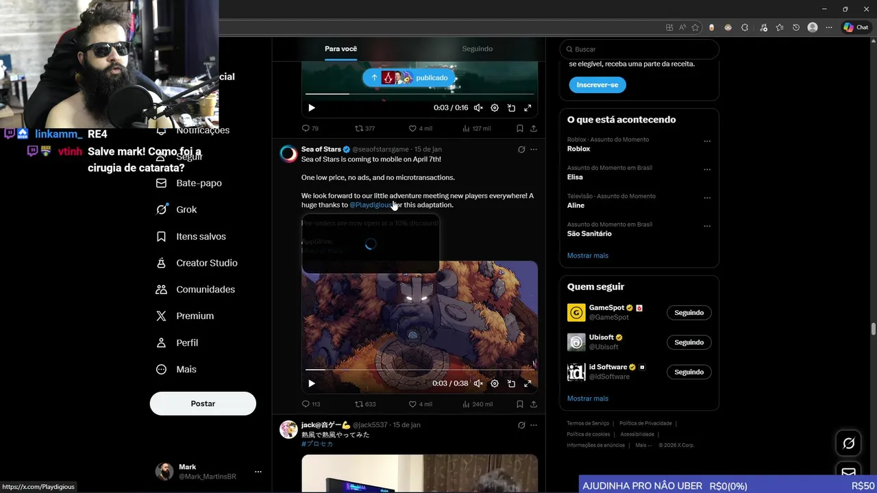The height and width of the screenshot is (493, 877).
Task: Click Mostrar mais under Quem seguir
Action: point(588,399)
